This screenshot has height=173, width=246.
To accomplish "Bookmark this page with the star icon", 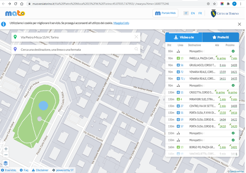I will point(214,4).
